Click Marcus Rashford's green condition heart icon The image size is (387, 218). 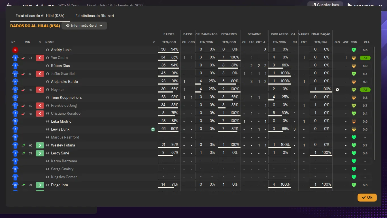(354, 137)
